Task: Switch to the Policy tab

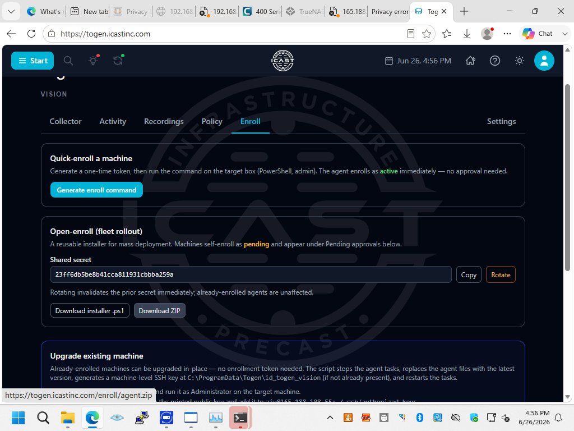Action: tap(211, 121)
